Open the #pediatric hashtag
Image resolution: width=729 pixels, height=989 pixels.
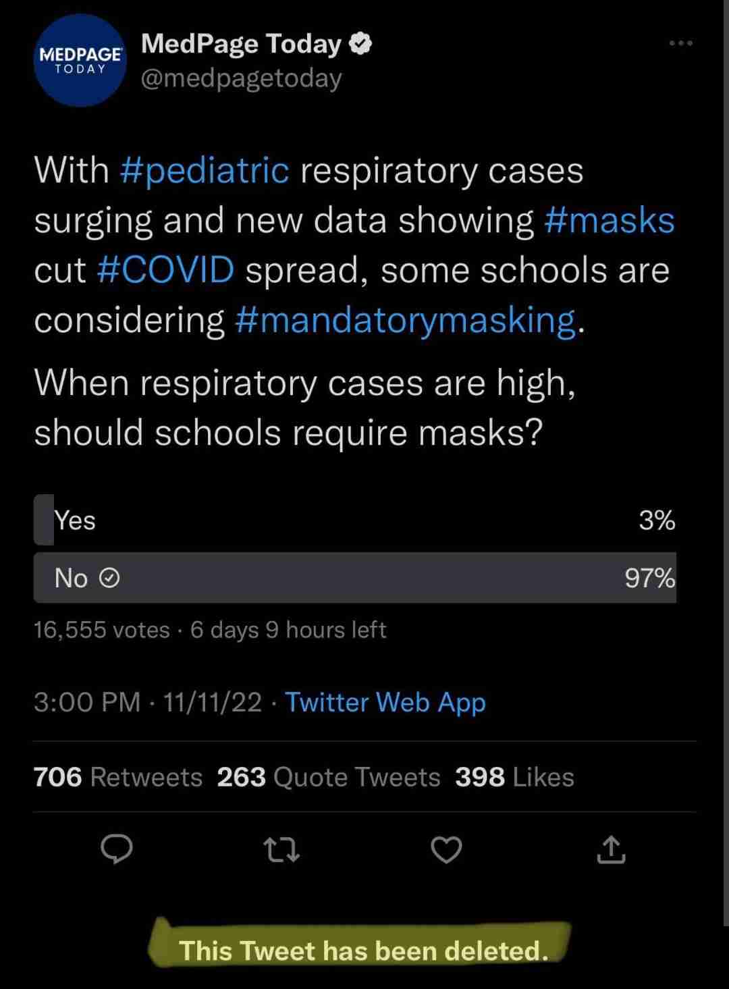pyautogui.click(x=205, y=169)
